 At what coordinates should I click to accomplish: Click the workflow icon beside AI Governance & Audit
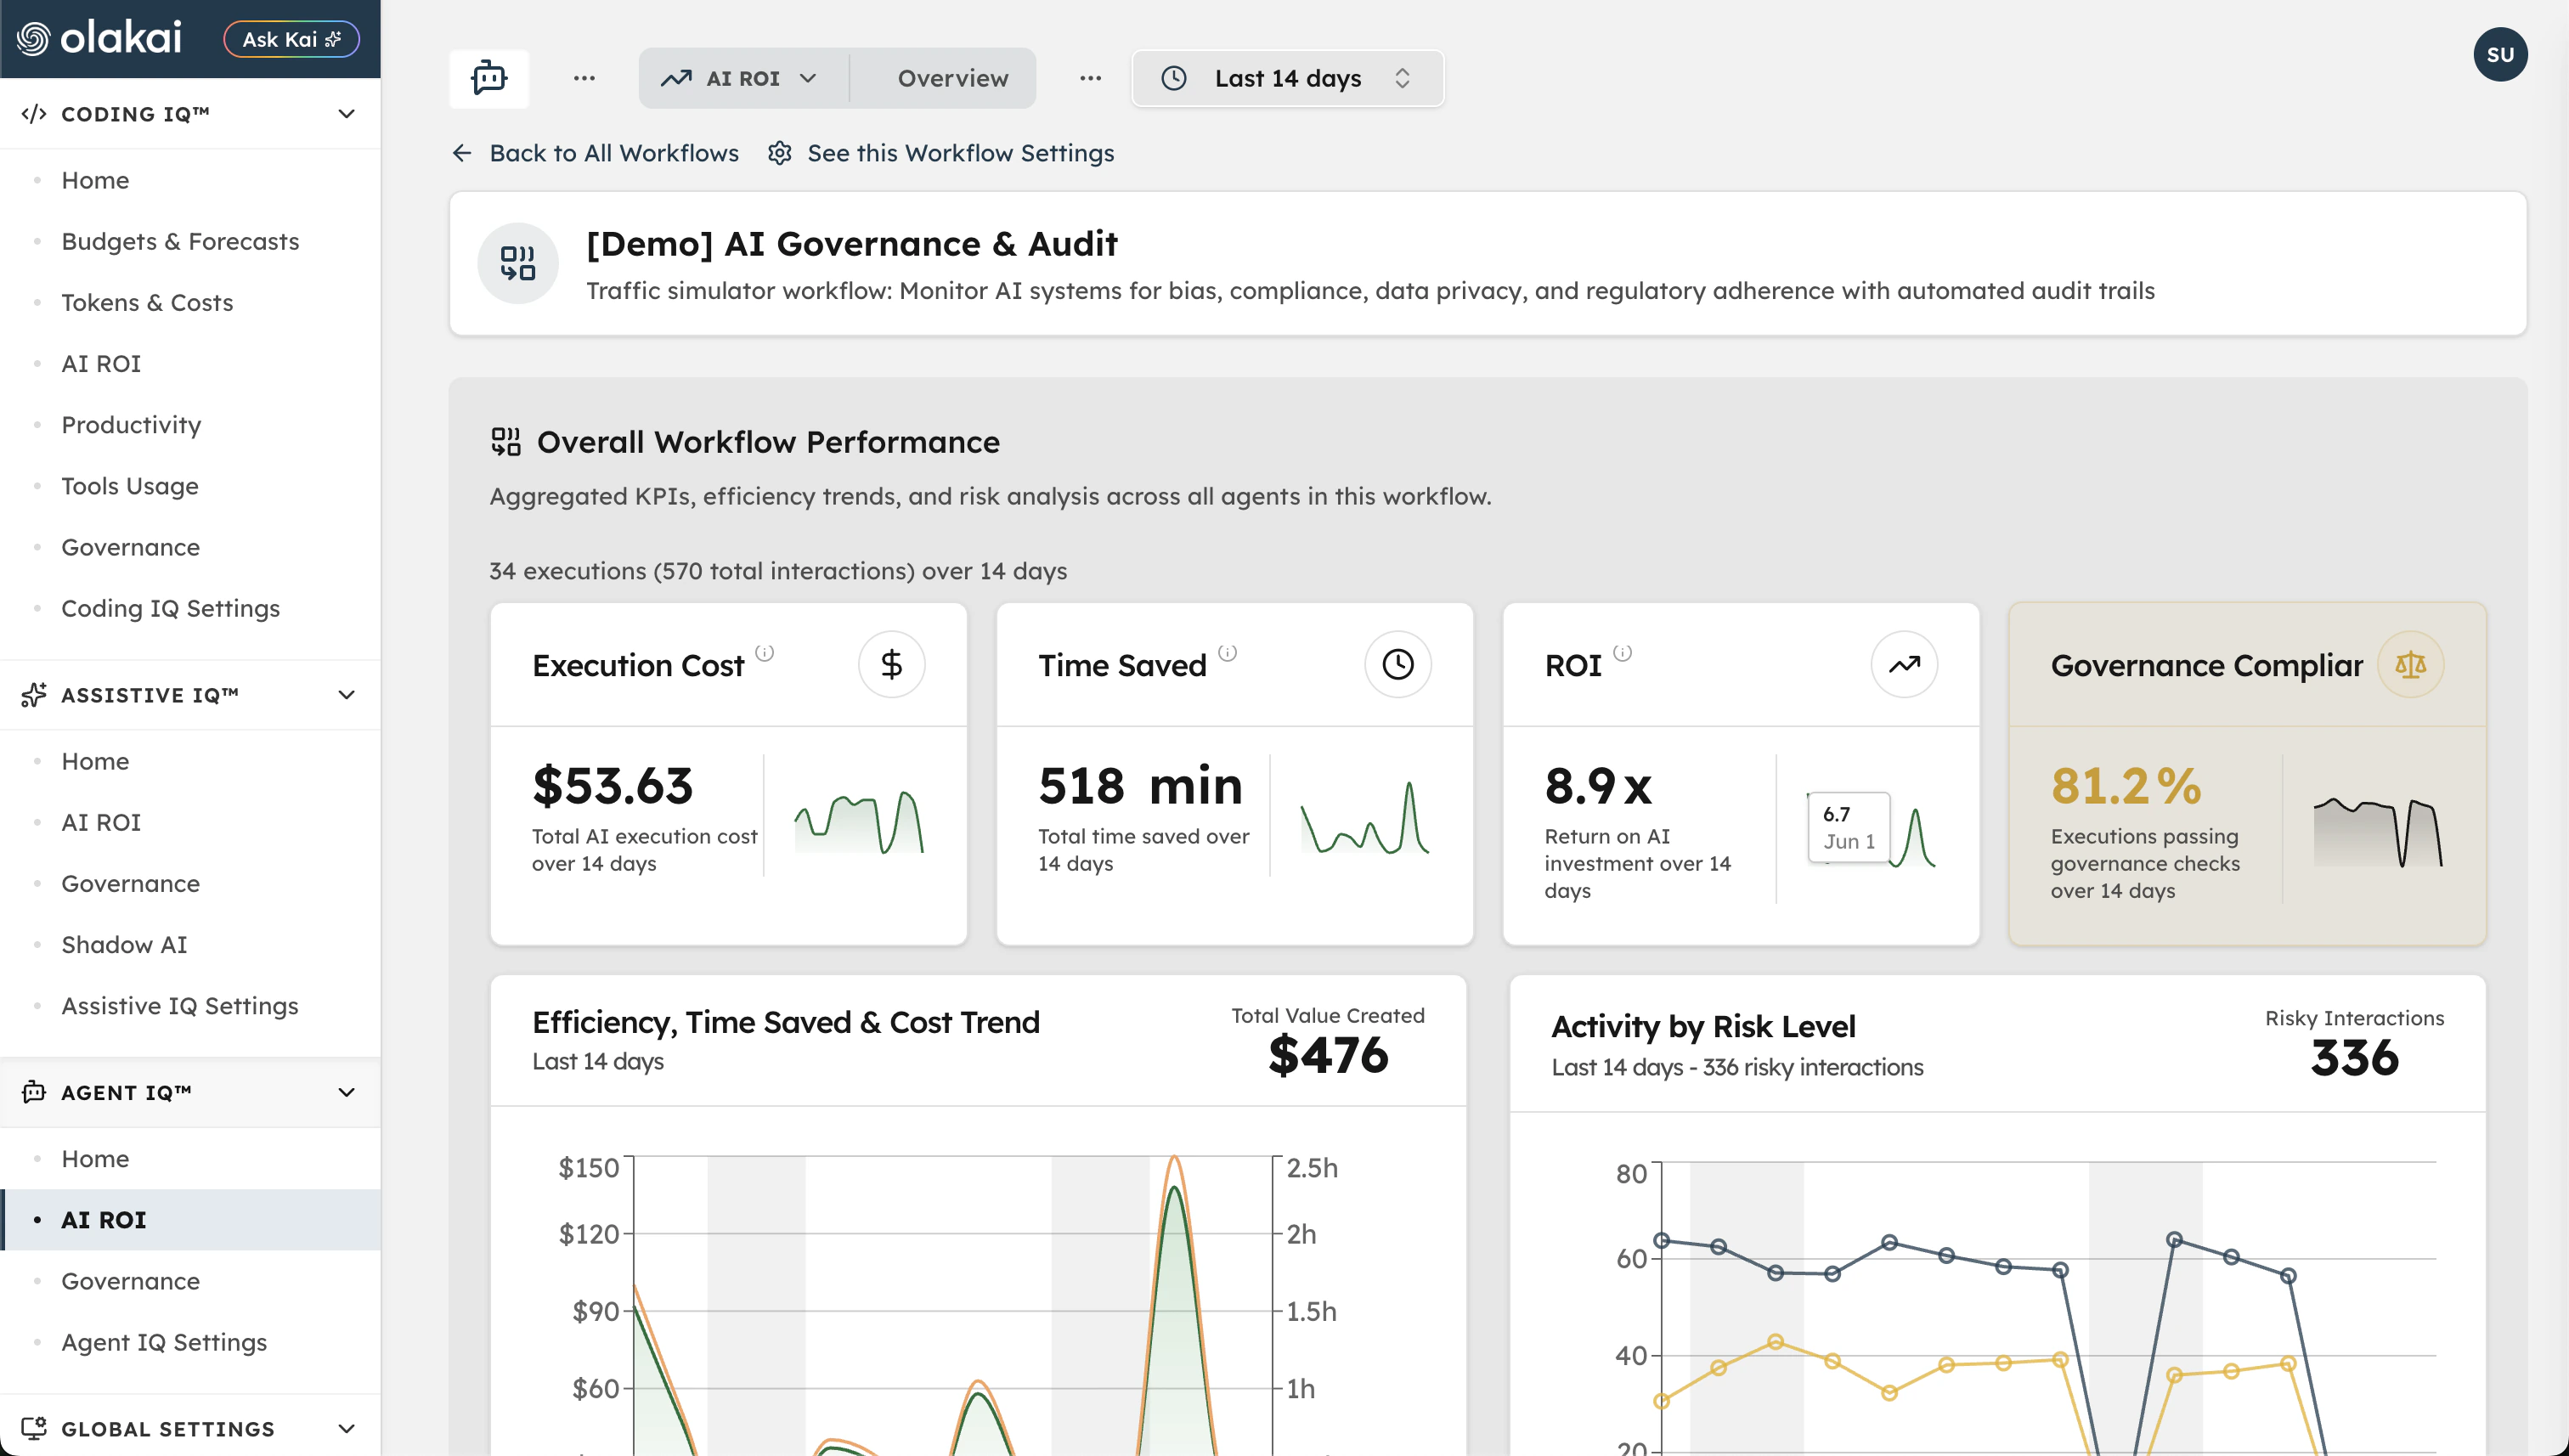(x=518, y=263)
